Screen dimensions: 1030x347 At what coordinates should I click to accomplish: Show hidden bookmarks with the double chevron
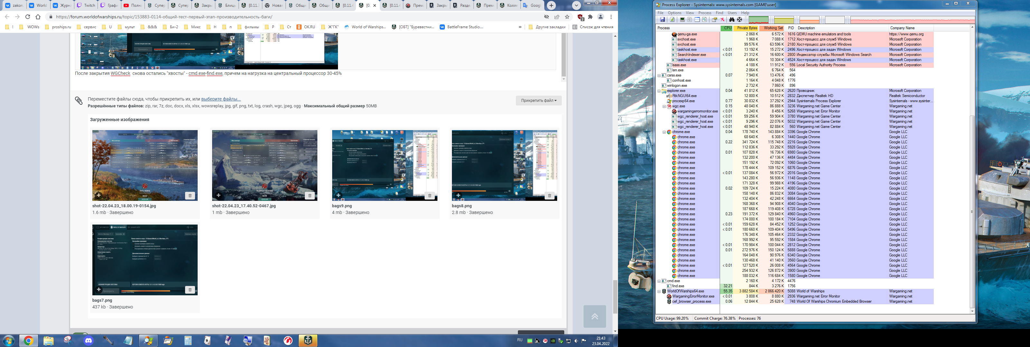click(x=520, y=27)
